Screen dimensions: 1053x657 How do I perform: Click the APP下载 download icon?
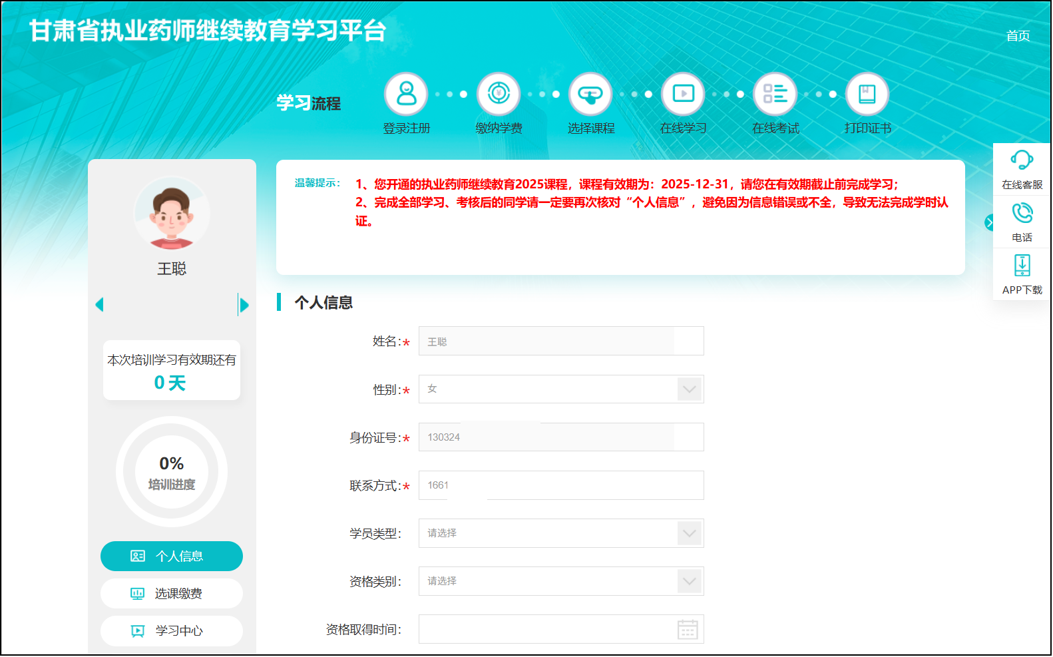pos(1022,266)
